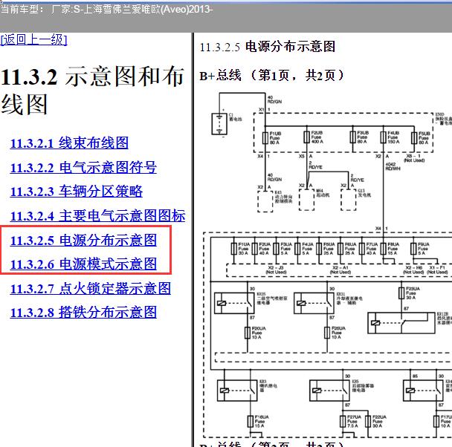Image resolution: width=452 pixels, height=447 pixels.
Task: Click the 4042 RD/WH wire label
Action: [x=393, y=166]
